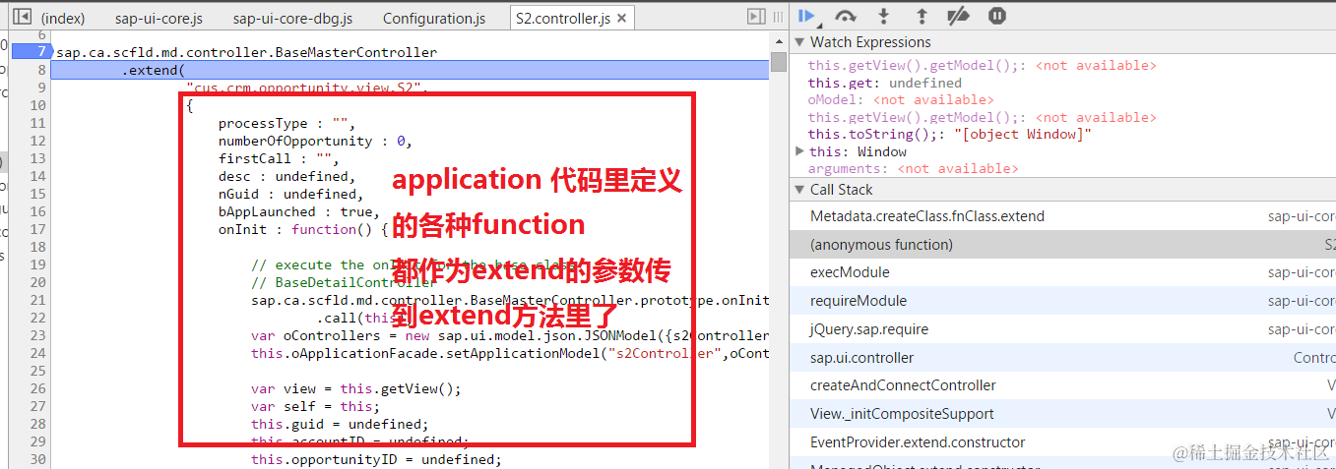Select the sap.ui.controller stack frame

click(1062, 358)
